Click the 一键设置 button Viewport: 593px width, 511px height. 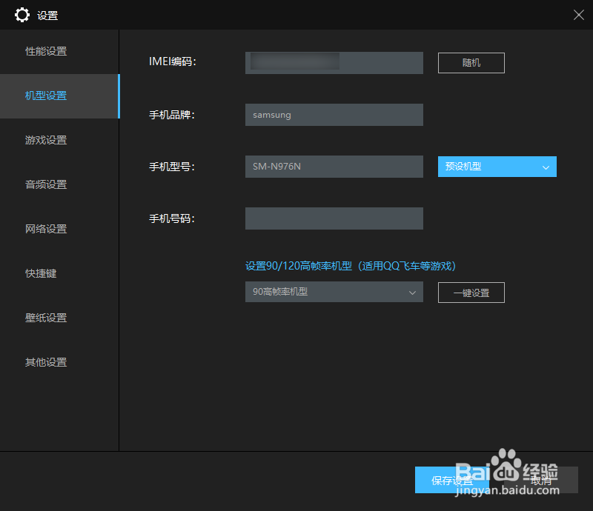pos(471,293)
